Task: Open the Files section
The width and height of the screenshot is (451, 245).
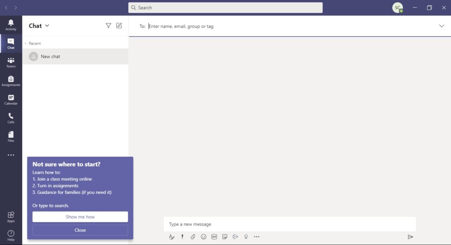Action: (x=11, y=137)
